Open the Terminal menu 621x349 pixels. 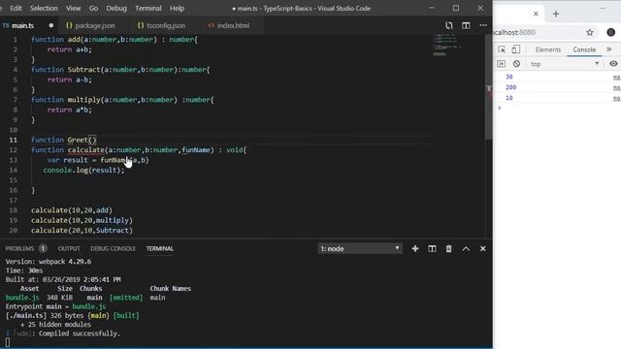(148, 8)
